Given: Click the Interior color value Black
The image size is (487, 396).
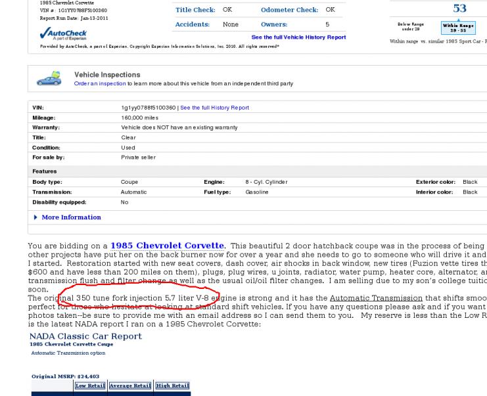Looking at the screenshot, I should click(470, 192).
